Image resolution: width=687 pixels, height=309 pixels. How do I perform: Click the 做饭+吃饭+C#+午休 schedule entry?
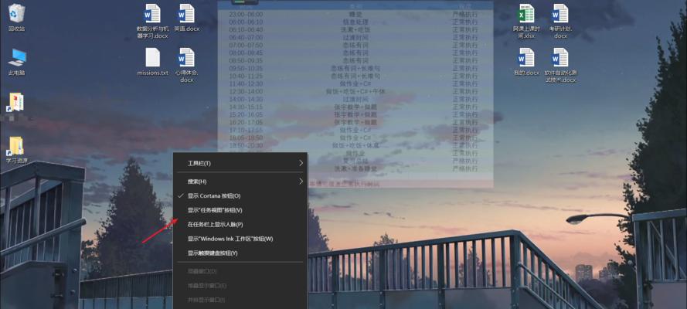click(x=355, y=91)
